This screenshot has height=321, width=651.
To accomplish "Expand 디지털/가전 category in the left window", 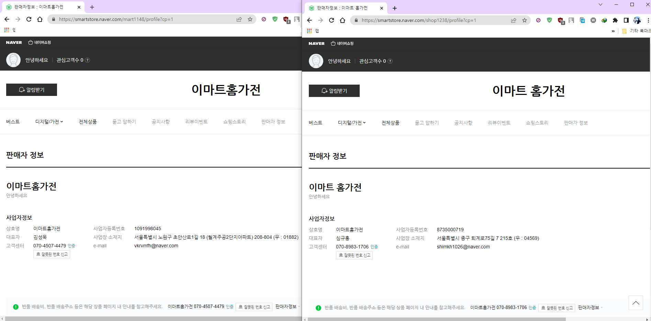I will 49,122.
